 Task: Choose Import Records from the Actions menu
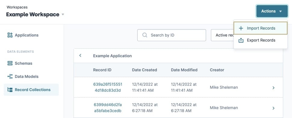pyautogui.click(x=261, y=28)
